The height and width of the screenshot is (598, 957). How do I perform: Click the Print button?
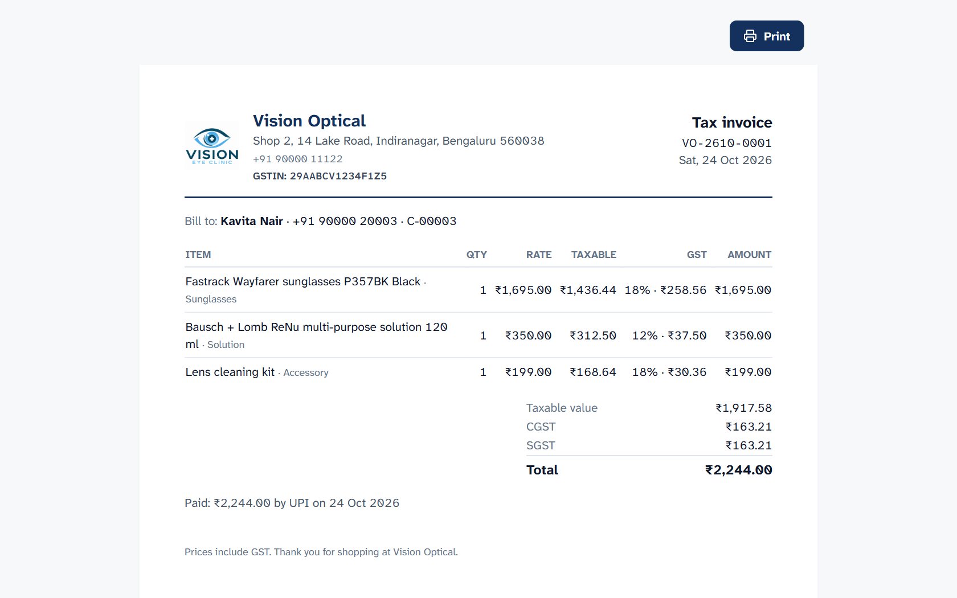pyautogui.click(x=766, y=36)
